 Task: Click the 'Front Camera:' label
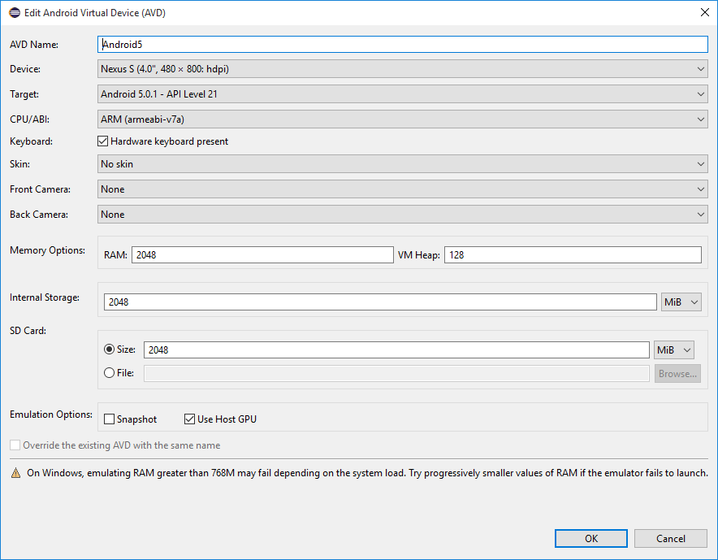(41, 189)
